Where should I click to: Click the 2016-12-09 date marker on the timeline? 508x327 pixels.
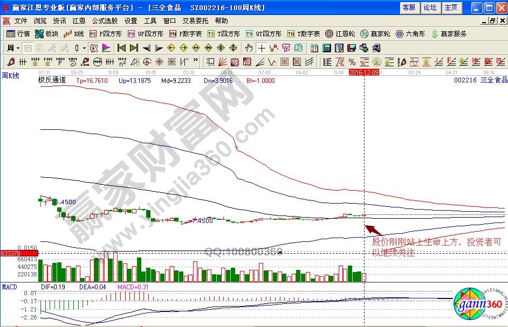pyautogui.click(x=364, y=72)
